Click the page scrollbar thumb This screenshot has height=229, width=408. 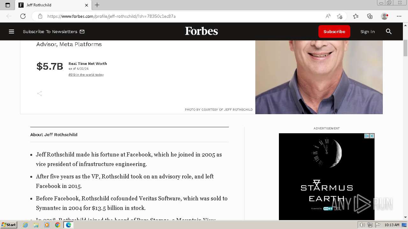pos(405,48)
